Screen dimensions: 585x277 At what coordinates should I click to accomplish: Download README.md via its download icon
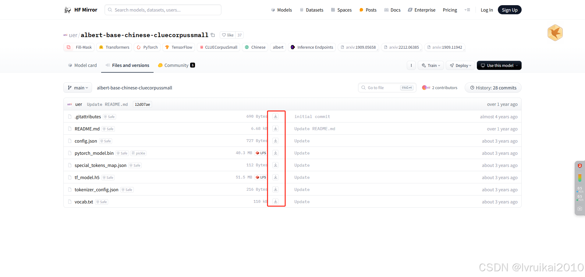click(275, 129)
